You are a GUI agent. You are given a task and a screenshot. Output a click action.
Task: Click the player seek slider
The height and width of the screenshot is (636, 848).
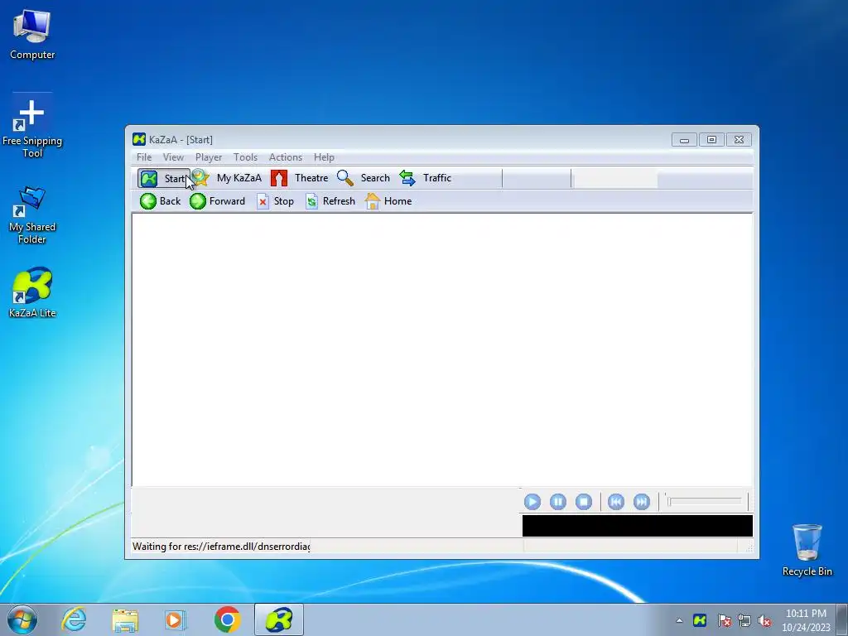pyautogui.click(x=704, y=502)
